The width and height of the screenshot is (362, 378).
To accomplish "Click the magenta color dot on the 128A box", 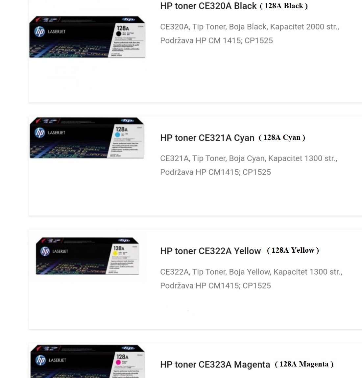I will click(x=118, y=362).
